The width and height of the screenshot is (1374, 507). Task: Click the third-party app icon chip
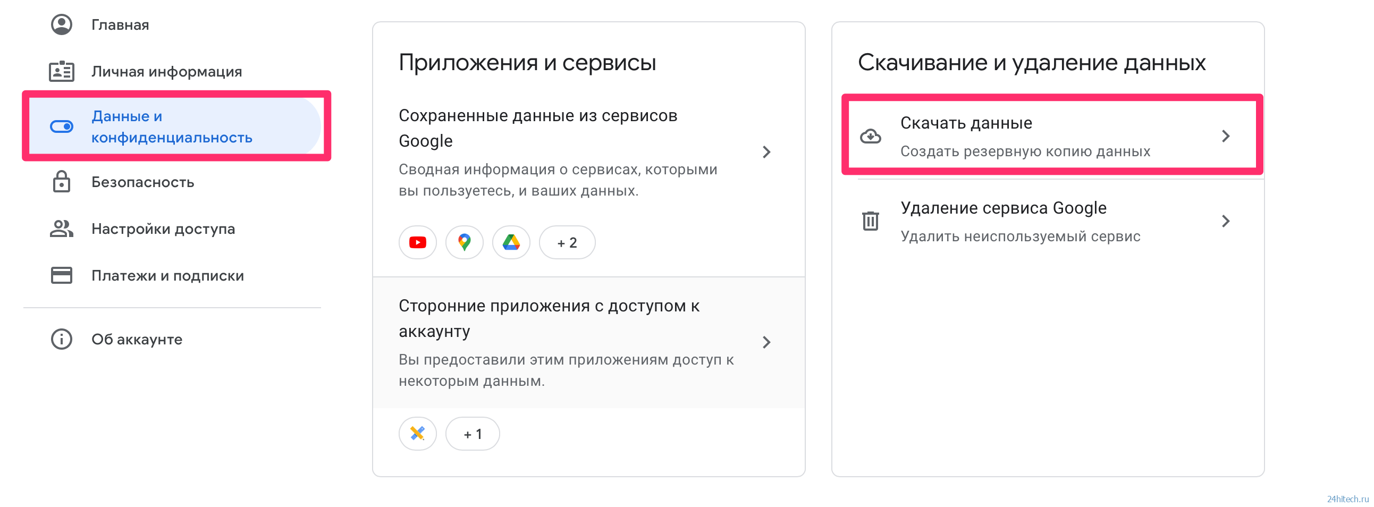click(418, 434)
